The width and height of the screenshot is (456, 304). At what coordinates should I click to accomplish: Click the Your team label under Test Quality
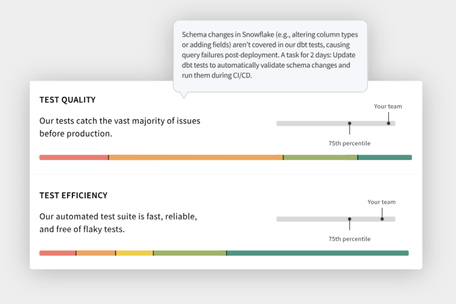[x=388, y=106]
